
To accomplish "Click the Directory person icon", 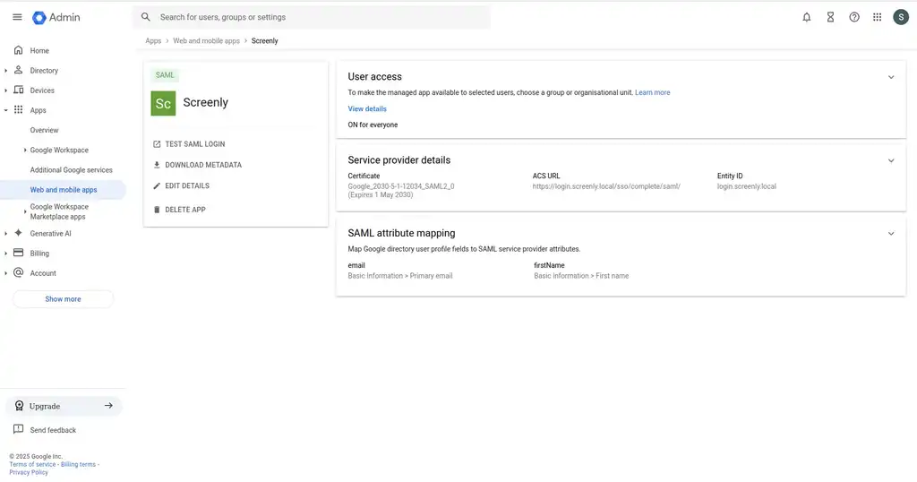I will (18, 70).
